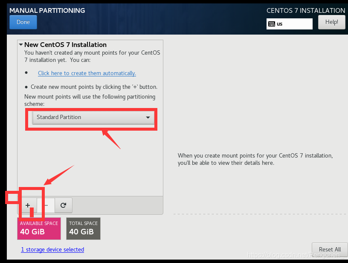
Task: Open the Help! button
Action: [x=331, y=22]
